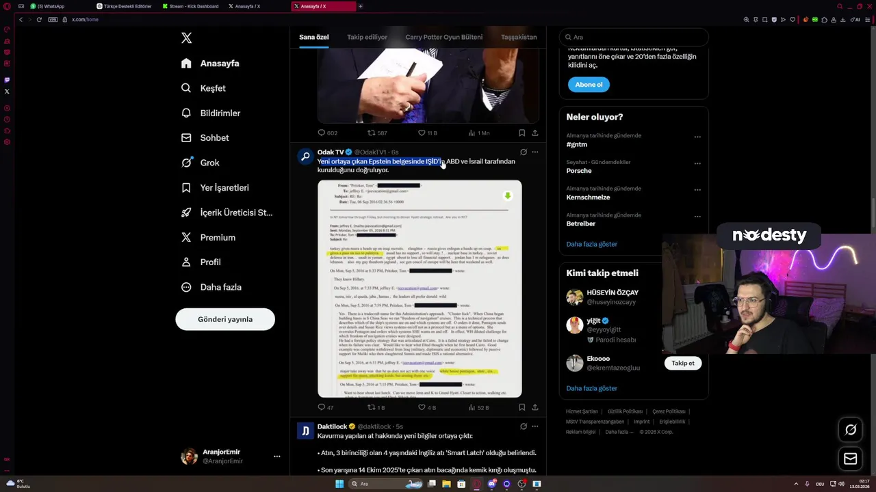The image size is (876, 492).
Task: Open Keşfet explore page
Action: [x=203, y=88]
